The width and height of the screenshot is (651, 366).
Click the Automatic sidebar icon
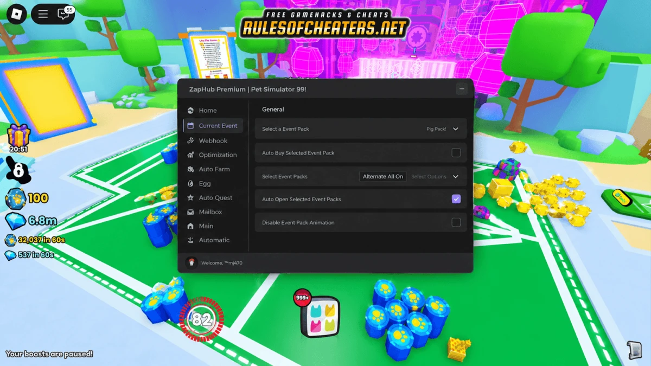coord(190,240)
